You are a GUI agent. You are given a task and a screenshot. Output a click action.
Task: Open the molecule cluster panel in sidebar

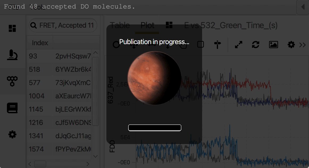click(12, 81)
